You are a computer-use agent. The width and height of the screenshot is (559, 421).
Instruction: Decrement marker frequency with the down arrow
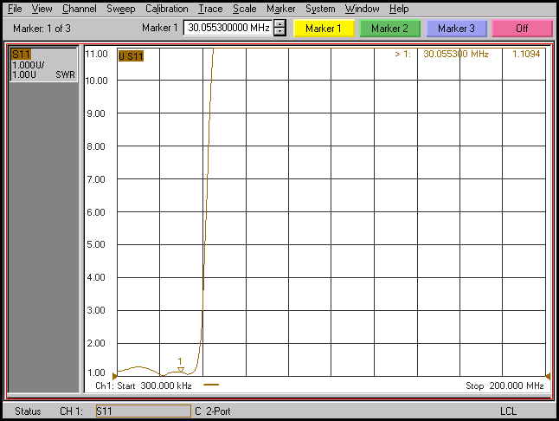[x=279, y=32]
